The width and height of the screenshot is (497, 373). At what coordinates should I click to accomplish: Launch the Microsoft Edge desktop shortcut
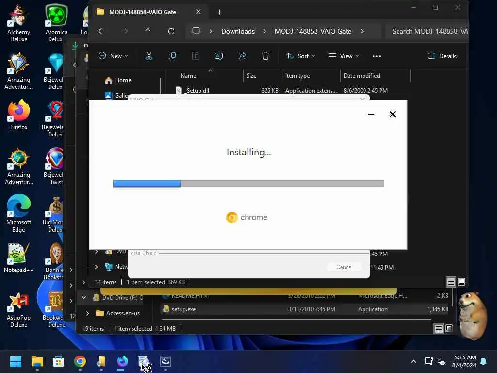point(18,213)
